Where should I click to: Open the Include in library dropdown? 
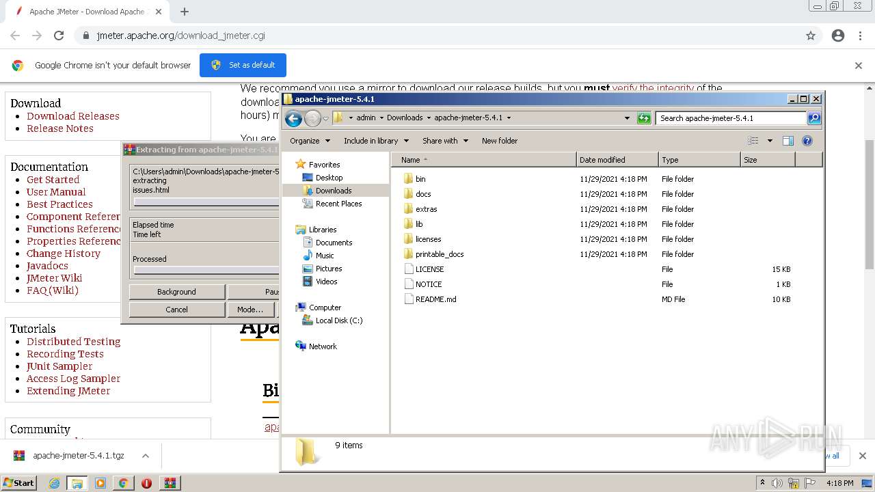(376, 141)
